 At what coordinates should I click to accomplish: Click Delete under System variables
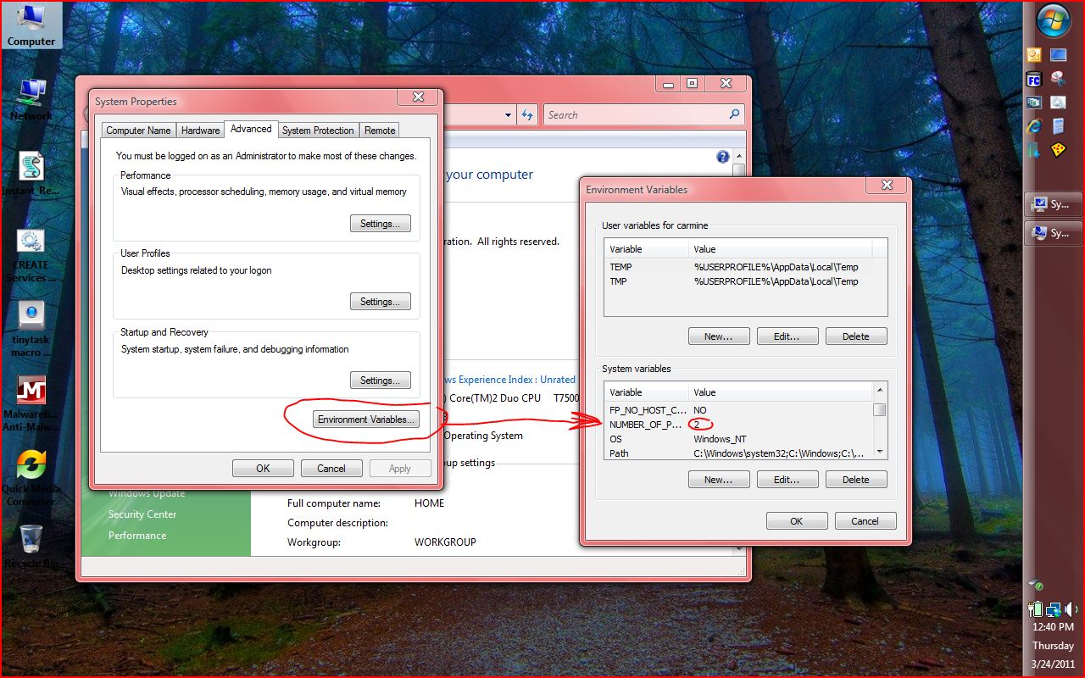pyautogui.click(x=856, y=480)
